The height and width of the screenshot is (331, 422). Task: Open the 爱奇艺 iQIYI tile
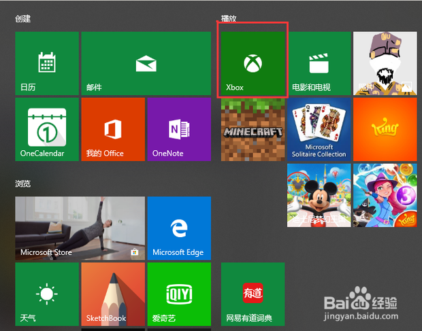coord(179,294)
